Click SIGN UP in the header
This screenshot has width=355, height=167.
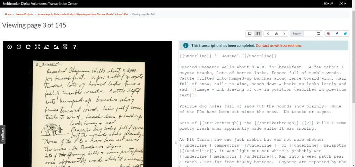point(328,3)
